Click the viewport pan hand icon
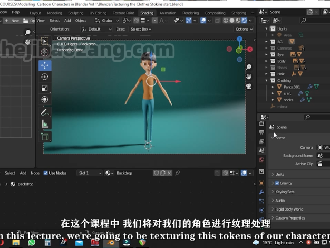This screenshot has width=330, height=248. 249,77
